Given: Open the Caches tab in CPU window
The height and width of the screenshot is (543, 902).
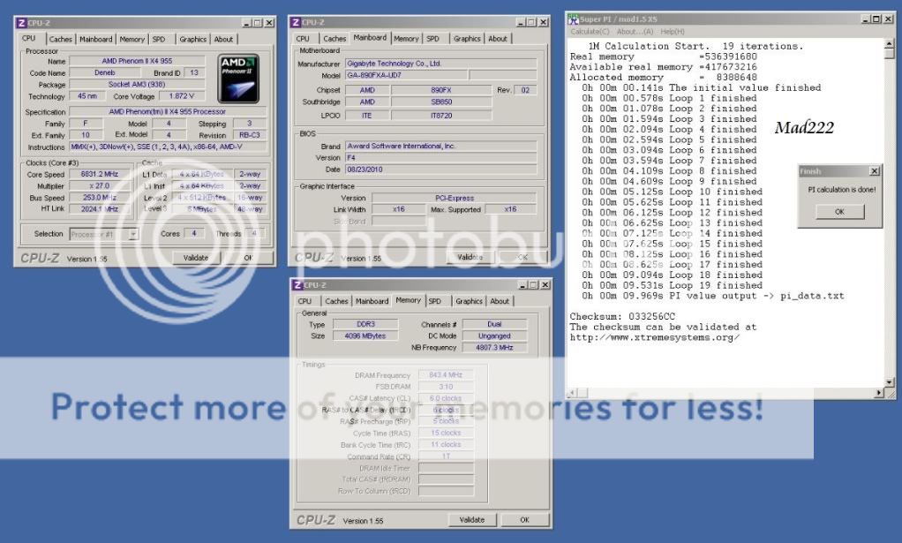Looking at the screenshot, I should (x=60, y=39).
